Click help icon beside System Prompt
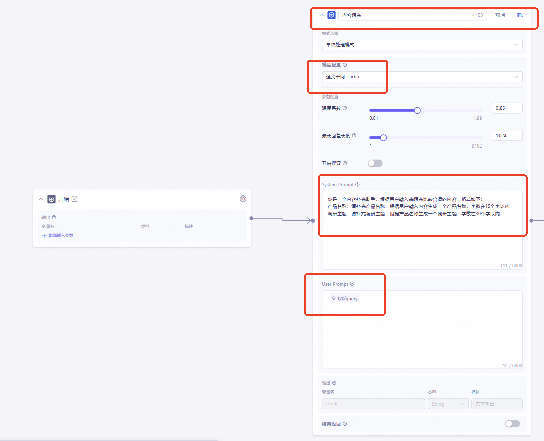 tap(357, 185)
